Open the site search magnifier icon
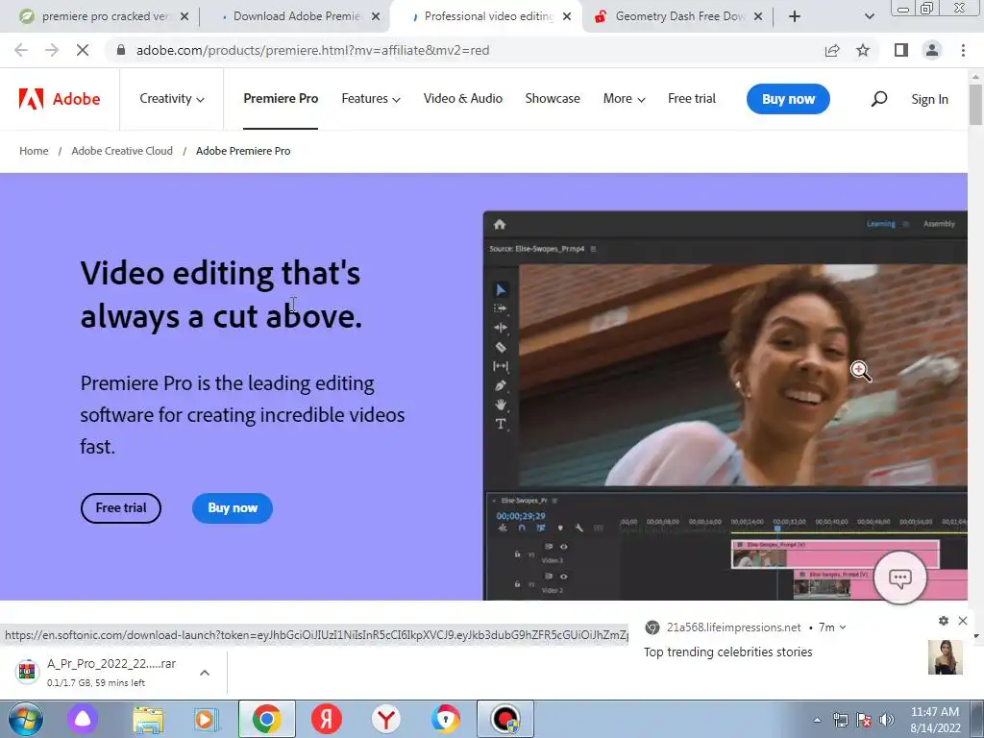Image resolution: width=984 pixels, height=738 pixels. pyautogui.click(x=879, y=99)
